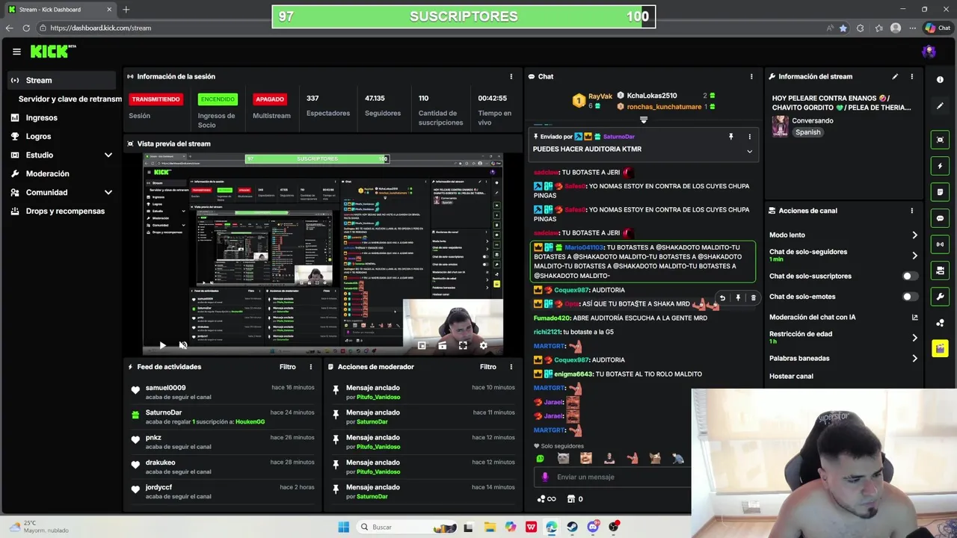Edit stream info with pencil icon
957x538 pixels.
pyautogui.click(x=895, y=76)
